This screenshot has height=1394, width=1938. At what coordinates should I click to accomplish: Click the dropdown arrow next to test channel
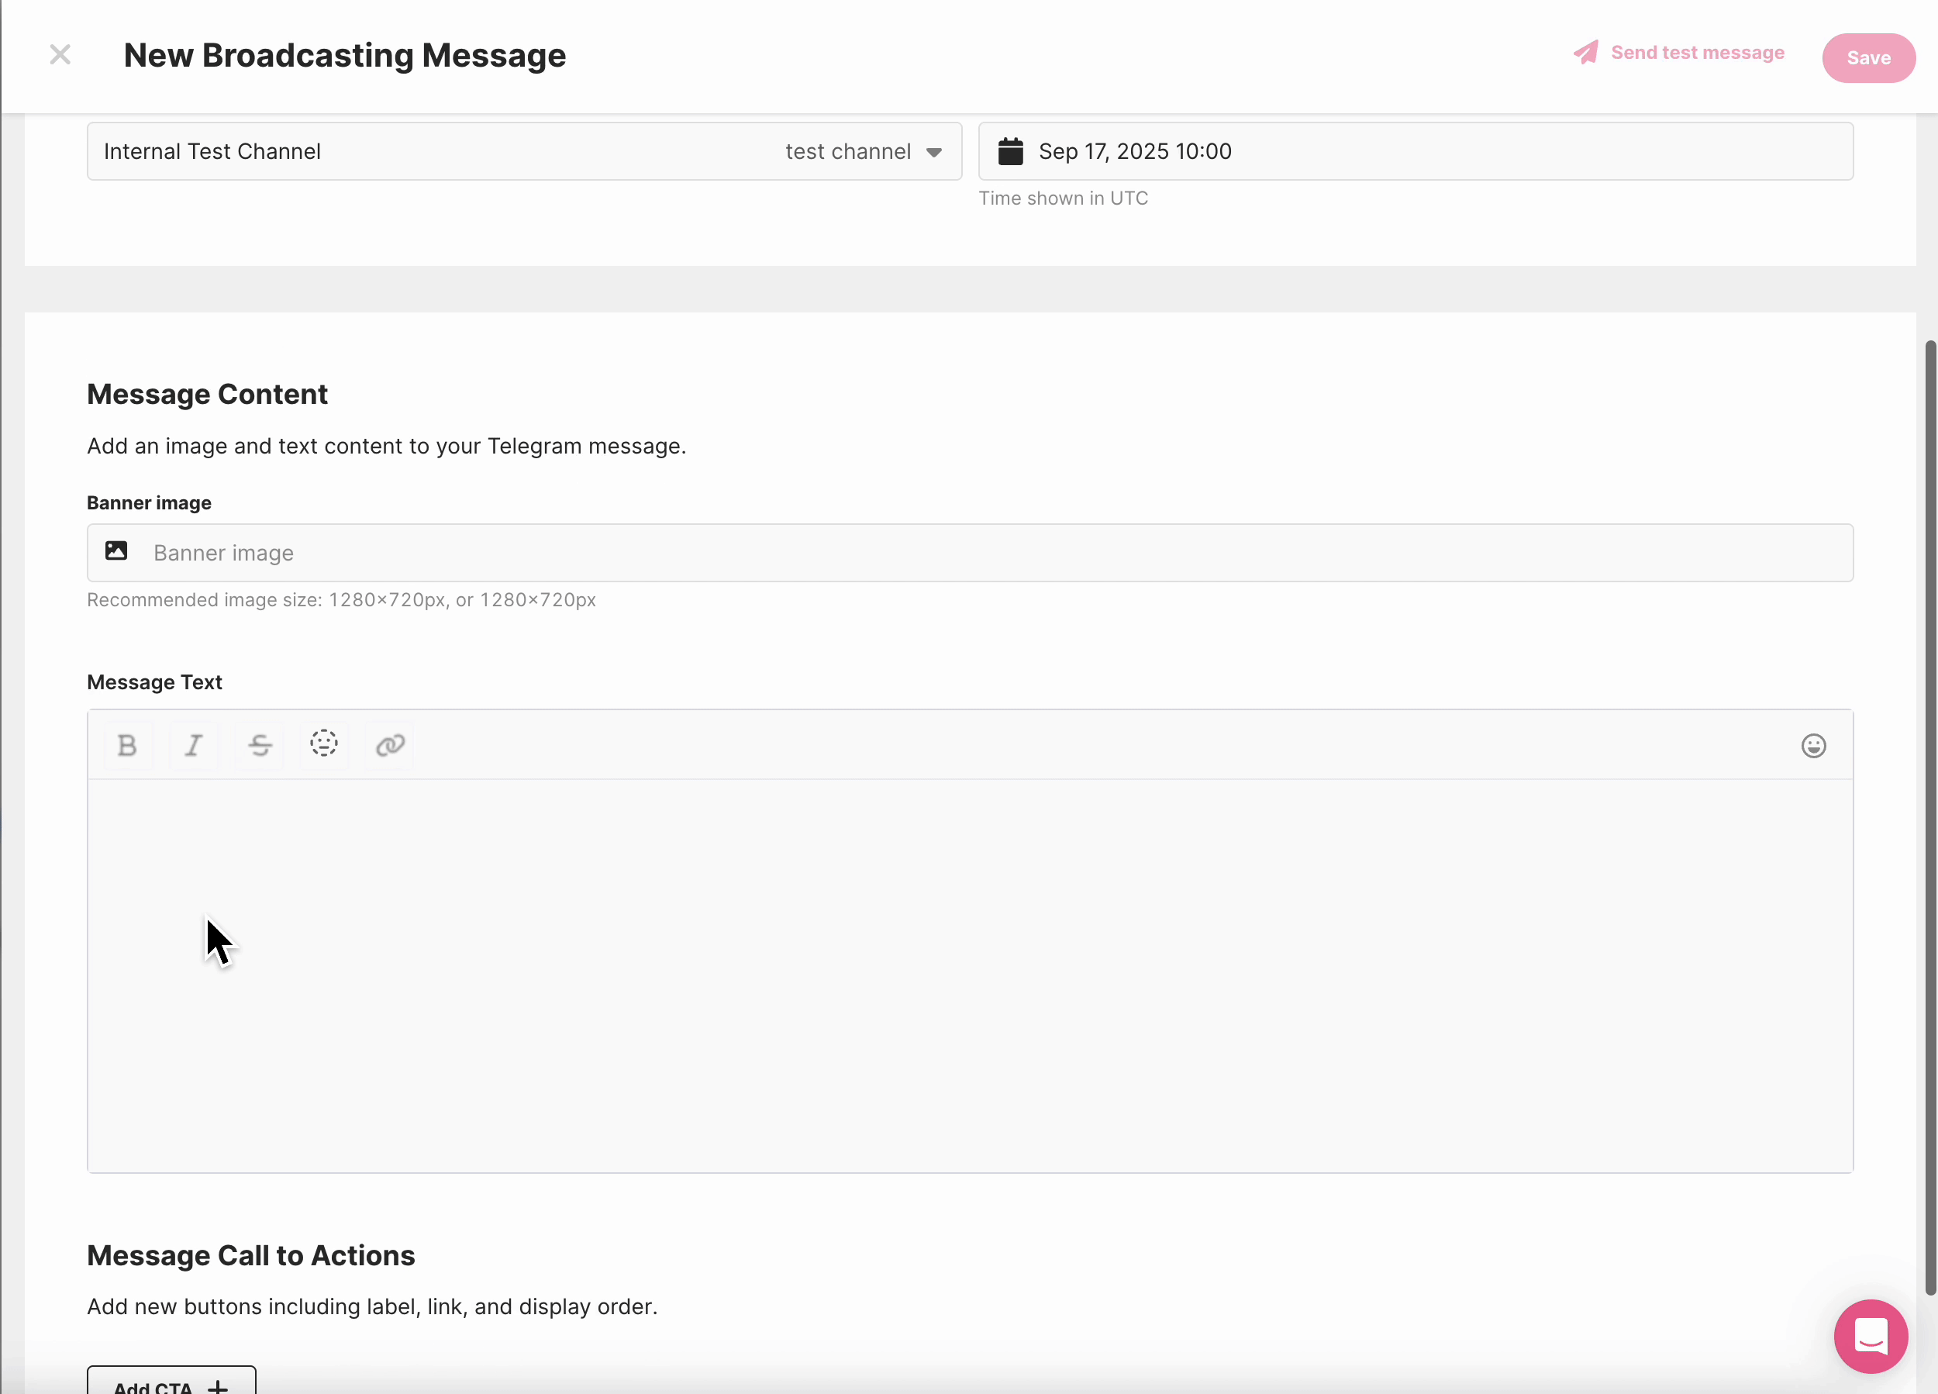pos(934,152)
